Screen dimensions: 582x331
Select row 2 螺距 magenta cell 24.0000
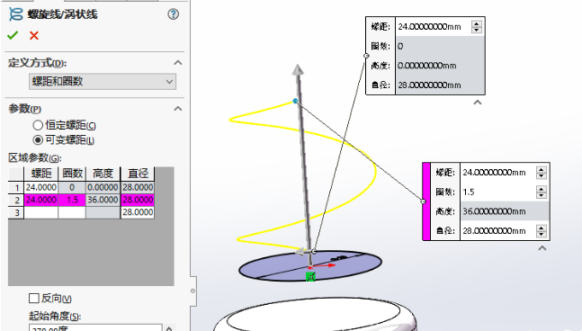[x=40, y=200]
